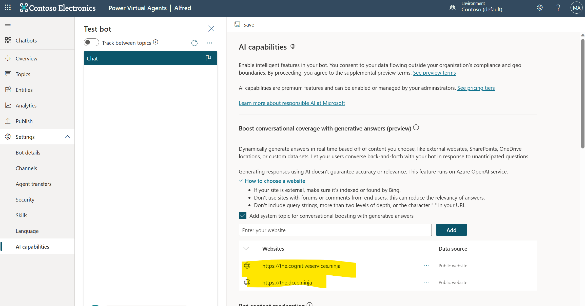585x306 pixels.
Task: Click the premium diamond icon beside AI capabilities
Action: [293, 47]
